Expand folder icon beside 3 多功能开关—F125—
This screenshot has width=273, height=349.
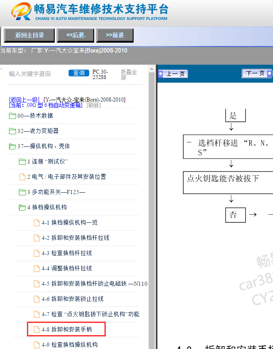(x=22, y=192)
